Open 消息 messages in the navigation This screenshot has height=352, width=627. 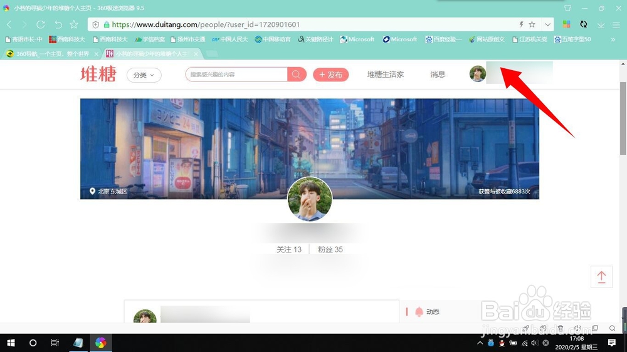[x=438, y=75]
